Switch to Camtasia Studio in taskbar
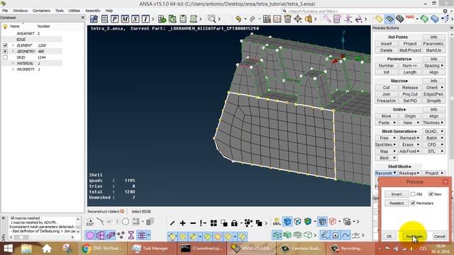 pyautogui.click(x=300, y=249)
